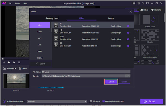Open the feedback chat icon
The width and height of the screenshot is (166, 106).
pyautogui.click(x=147, y=3)
